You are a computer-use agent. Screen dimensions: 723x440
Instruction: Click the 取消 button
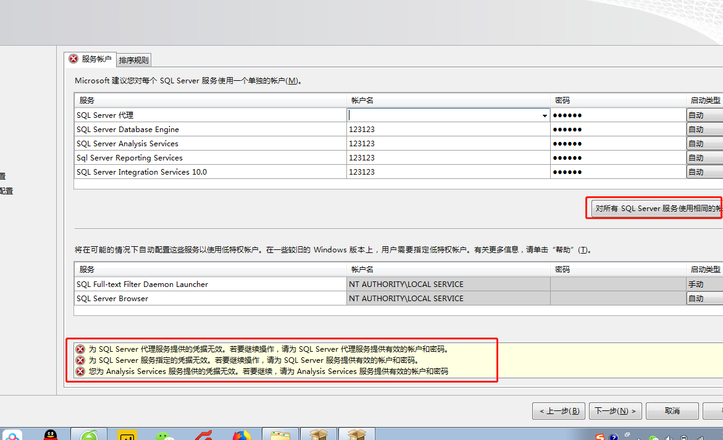pos(672,410)
